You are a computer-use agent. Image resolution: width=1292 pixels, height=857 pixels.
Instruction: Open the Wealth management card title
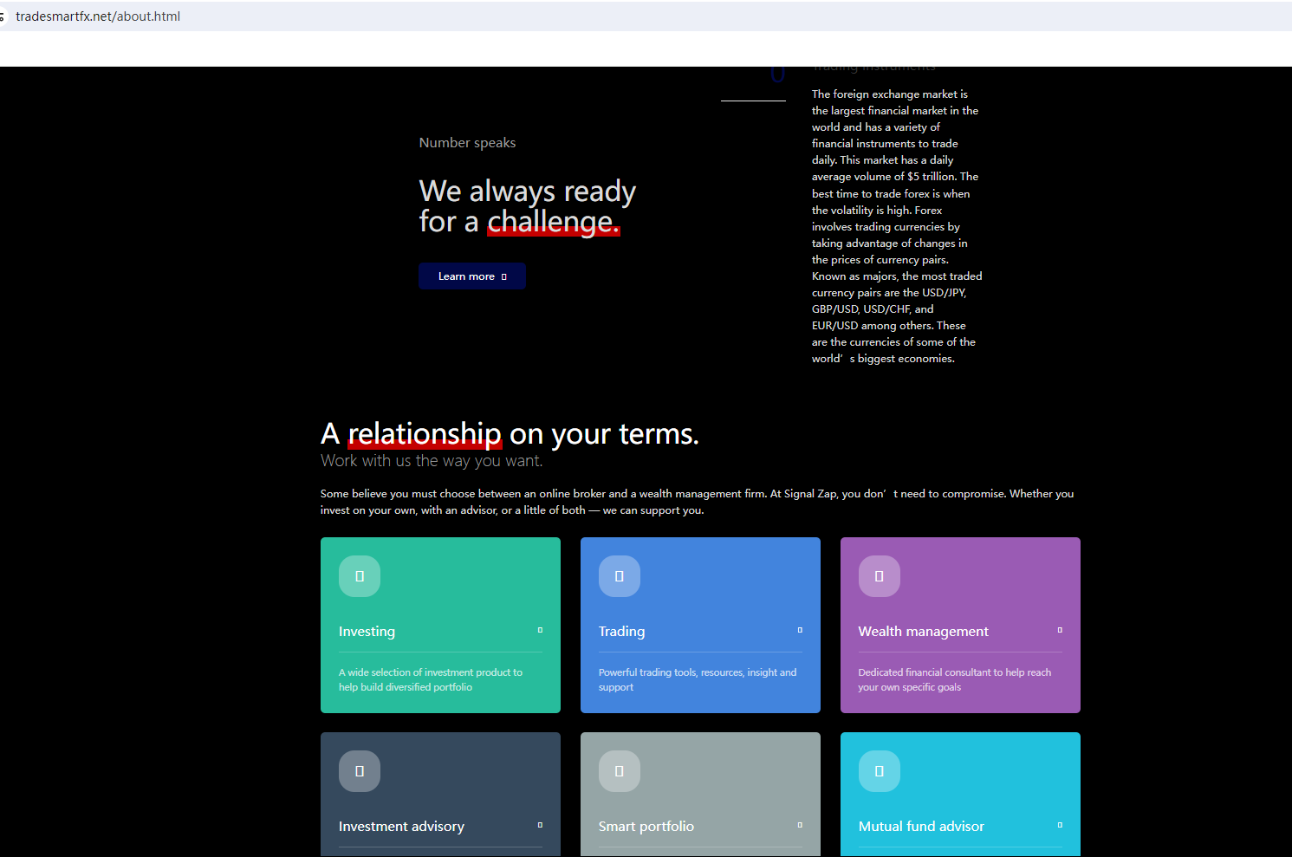pos(923,632)
